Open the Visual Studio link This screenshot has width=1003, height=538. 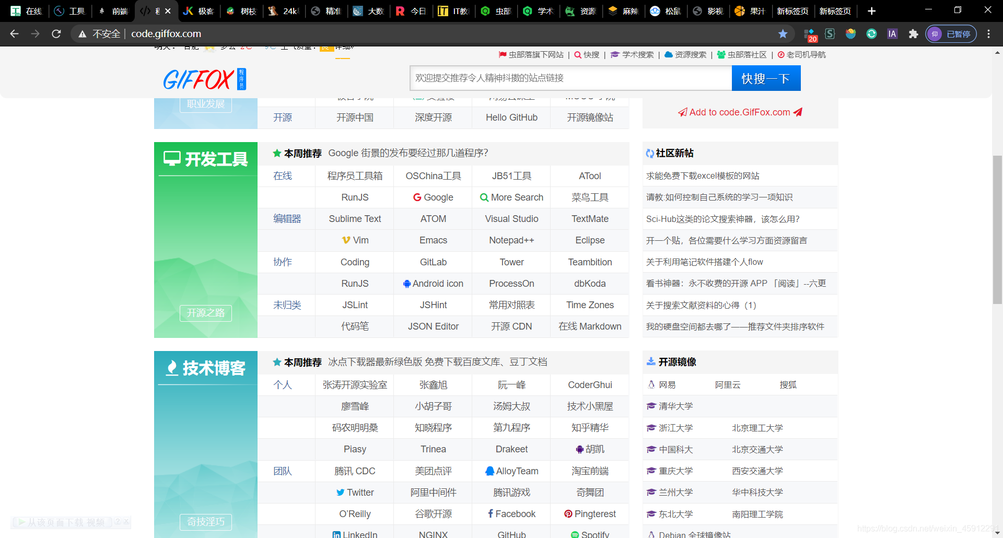[x=511, y=219]
